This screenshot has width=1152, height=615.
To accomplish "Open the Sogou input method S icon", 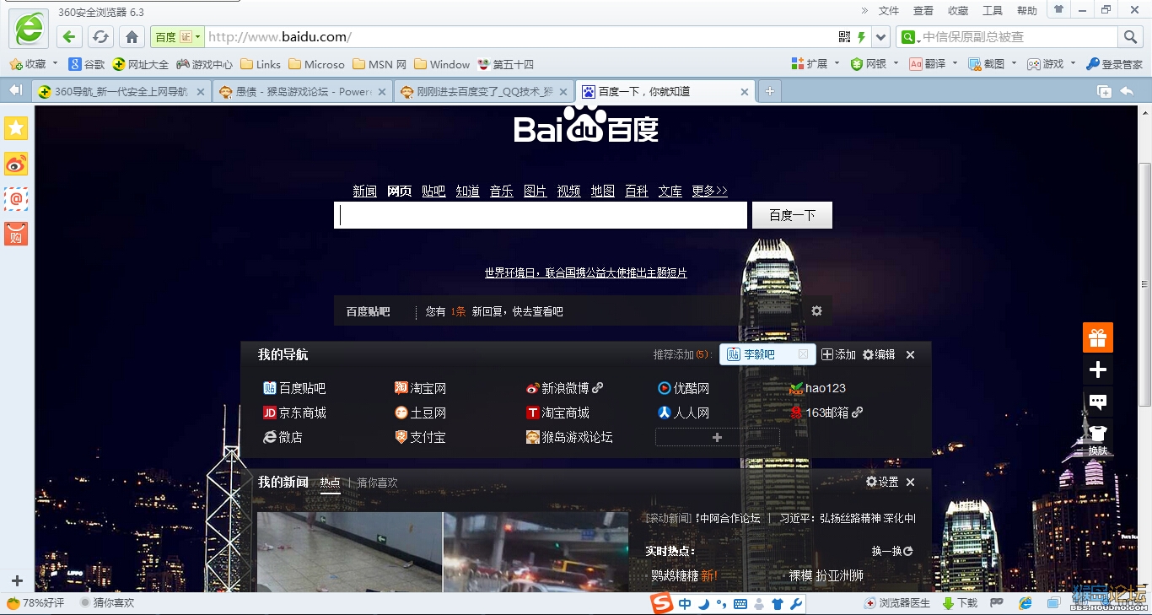I will point(662,603).
